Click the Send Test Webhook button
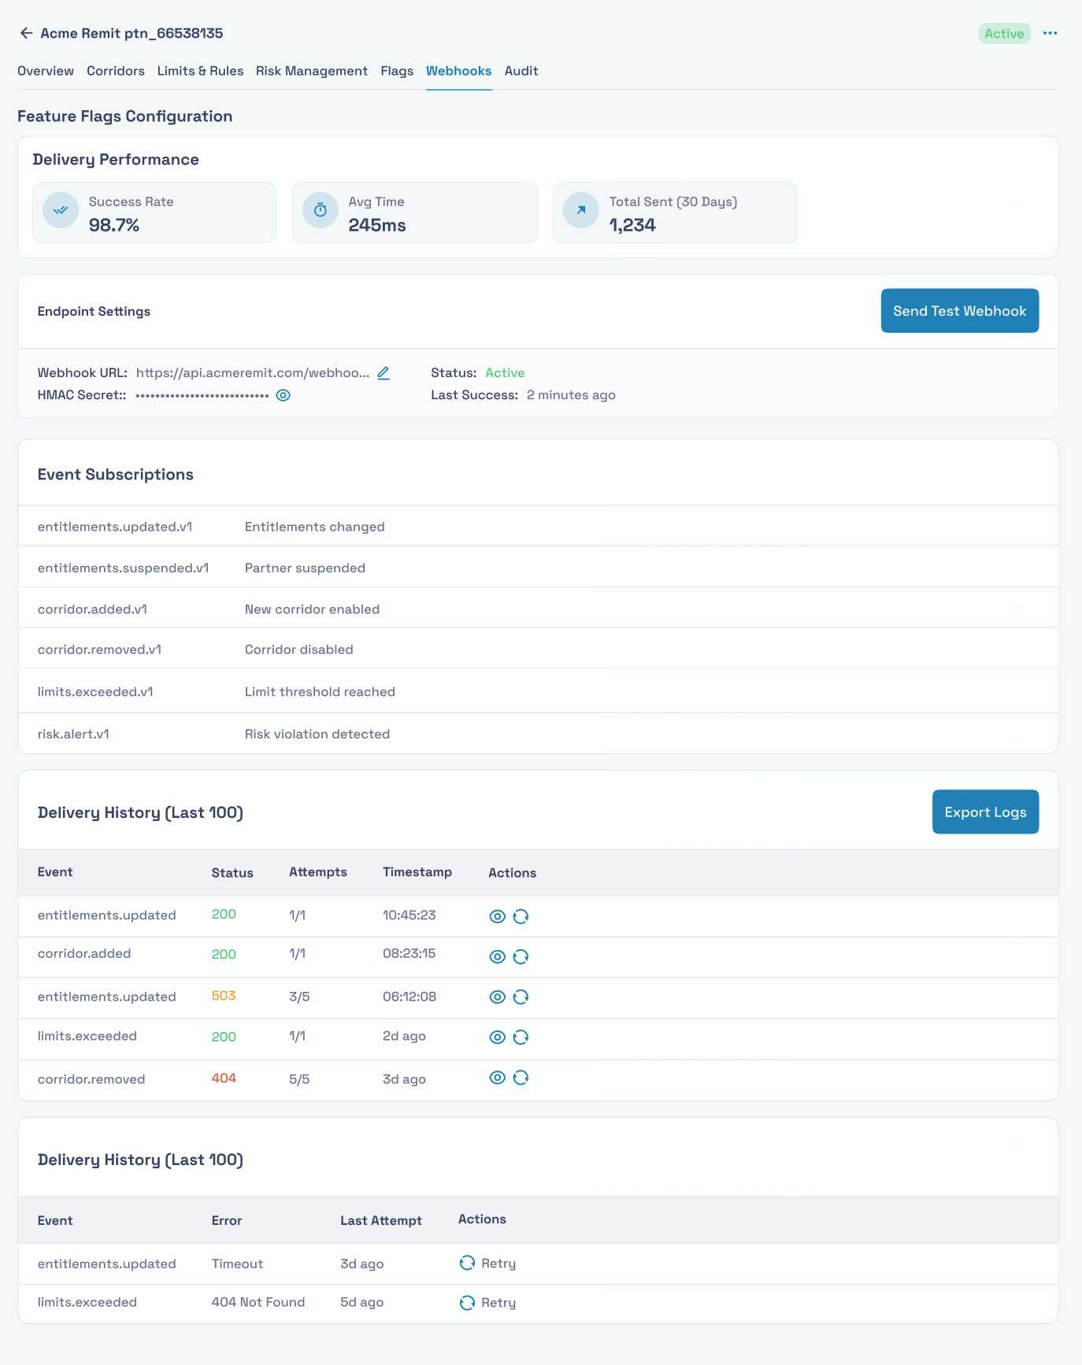 960,311
